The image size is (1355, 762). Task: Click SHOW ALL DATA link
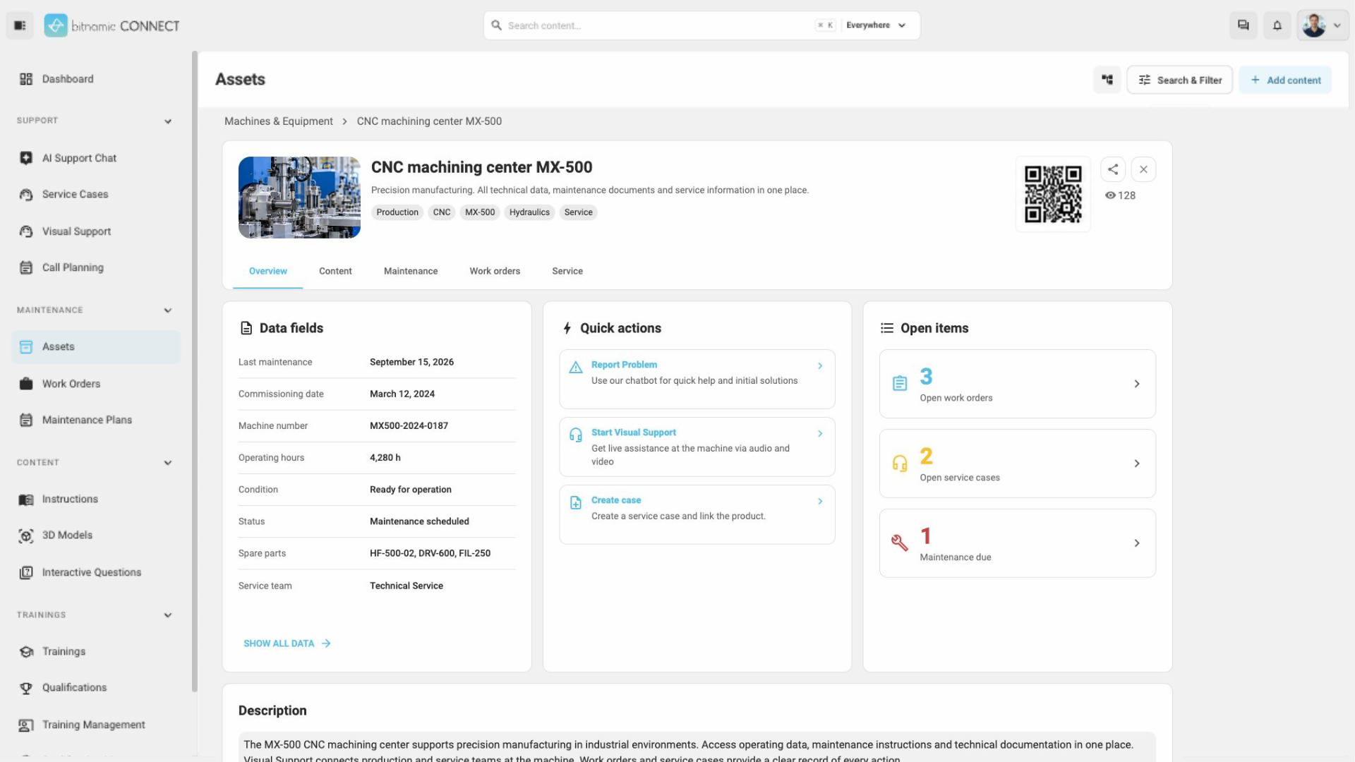click(287, 643)
